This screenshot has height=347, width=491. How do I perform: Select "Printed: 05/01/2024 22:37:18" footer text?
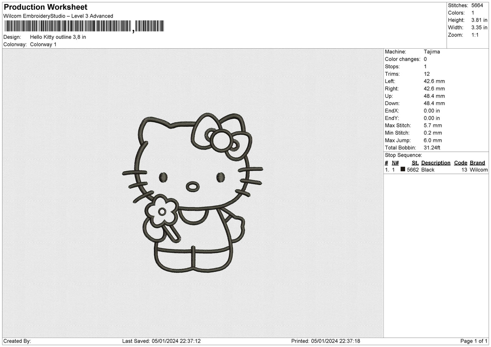(x=326, y=341)
